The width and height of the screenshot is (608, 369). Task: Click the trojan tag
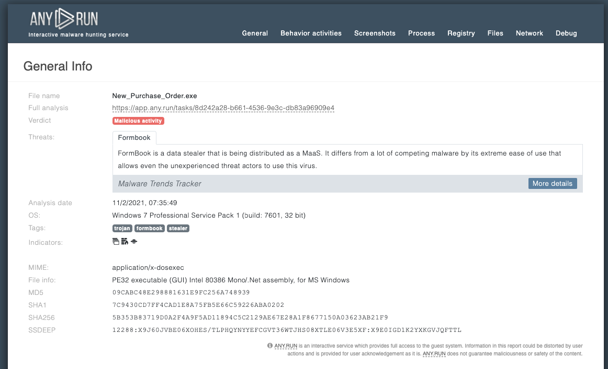pos(122,228)
